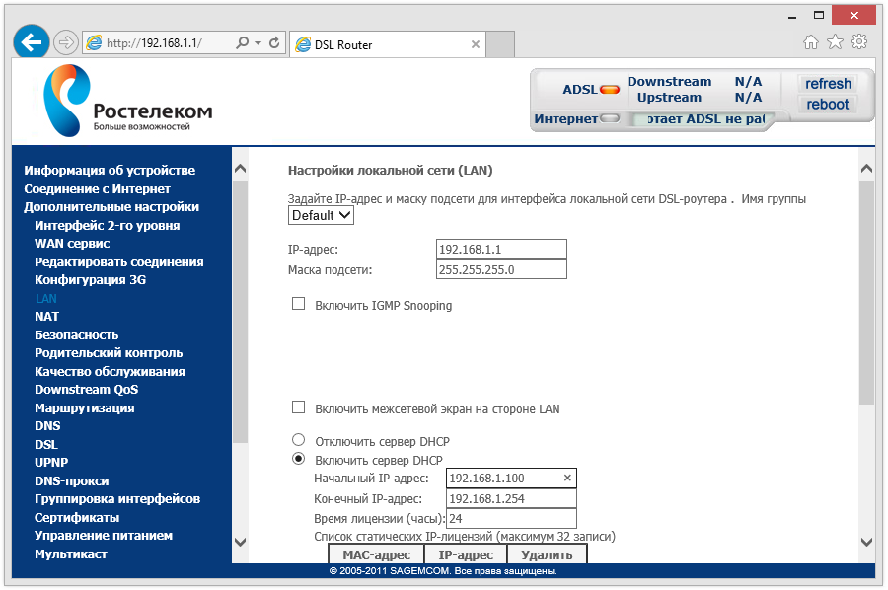Select 'Включить сервер DHCP' radio button
888x590 pixels.
pos(298,459)
